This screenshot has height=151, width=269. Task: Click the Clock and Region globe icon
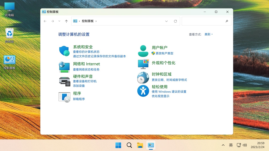[x=143, y=78]
